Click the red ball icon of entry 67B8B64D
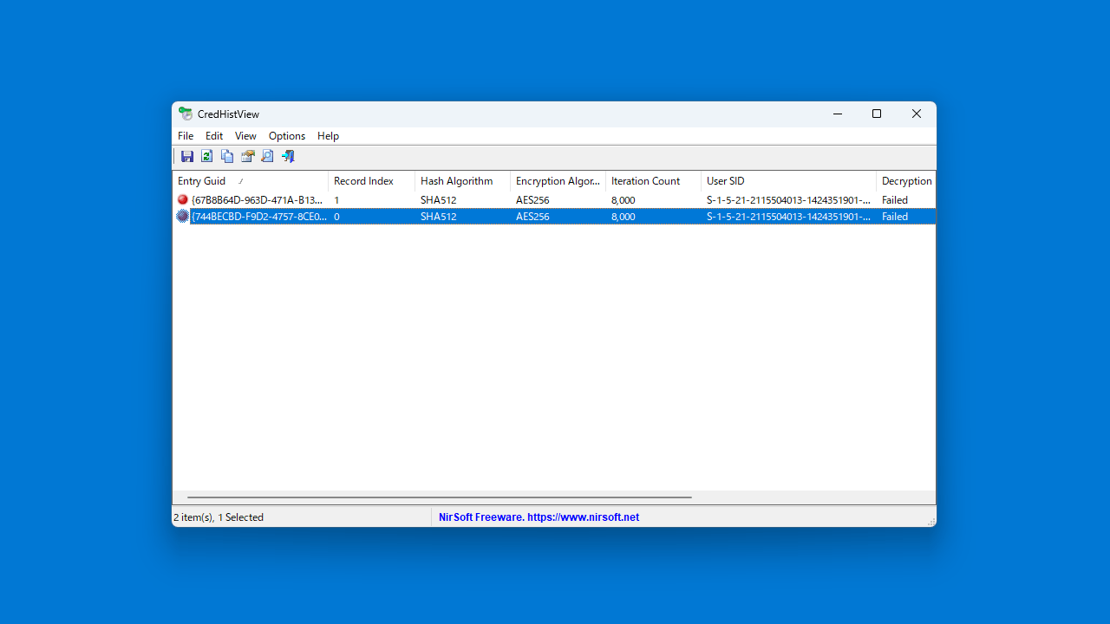The height and width of the screenshot is (624, 1110). click(182, 199)
